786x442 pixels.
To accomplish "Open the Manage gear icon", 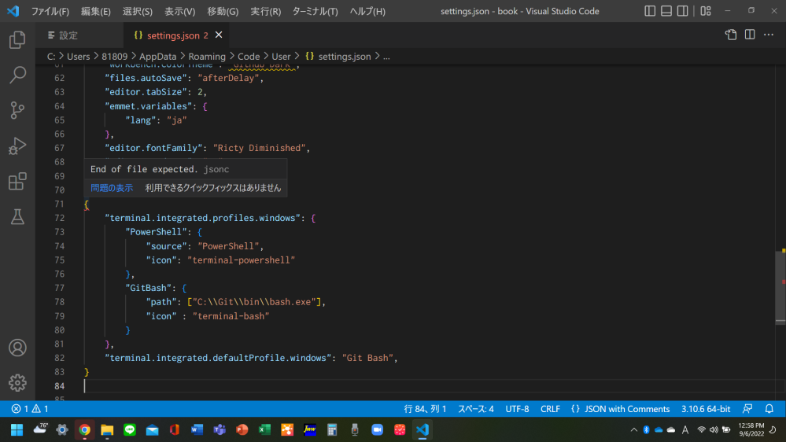I will (17, 383).
